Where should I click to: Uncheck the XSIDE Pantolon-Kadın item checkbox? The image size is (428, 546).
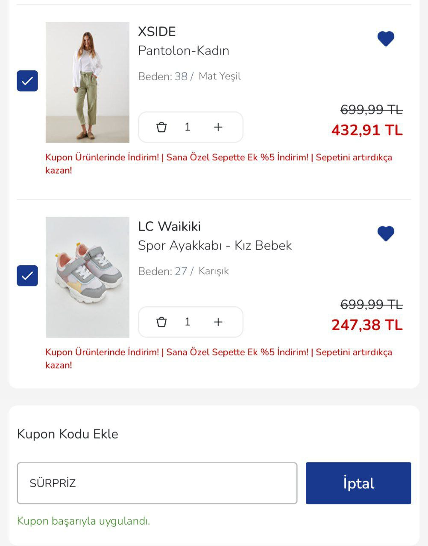[x=27, y=81]
